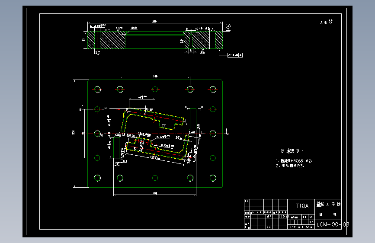Image resolution: width=375 pixels, height=243 pixels.
Task: Select the 200 dimension above section view
Action: point(154,22)
